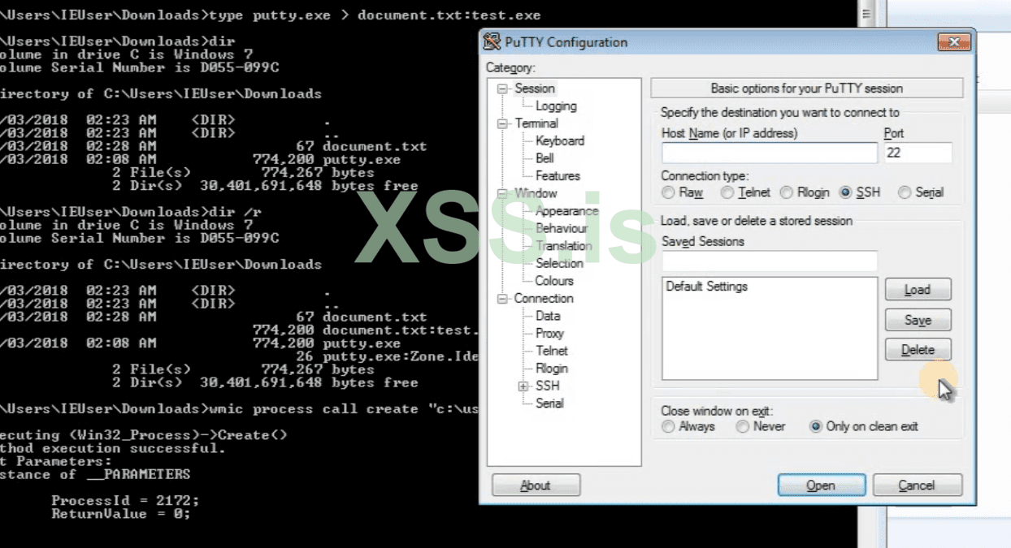This screenshot has width=1011, height=548.
Task: Click the PuTTY icon in the title bar
Action: click(492, 42)
